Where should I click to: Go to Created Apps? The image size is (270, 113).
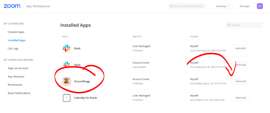point(16,32)
